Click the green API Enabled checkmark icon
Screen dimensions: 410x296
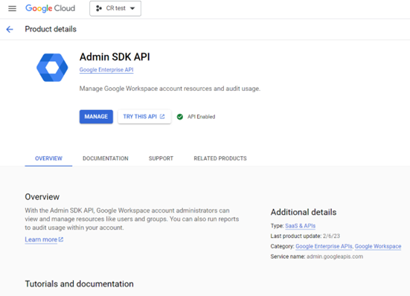pos(180,117)
